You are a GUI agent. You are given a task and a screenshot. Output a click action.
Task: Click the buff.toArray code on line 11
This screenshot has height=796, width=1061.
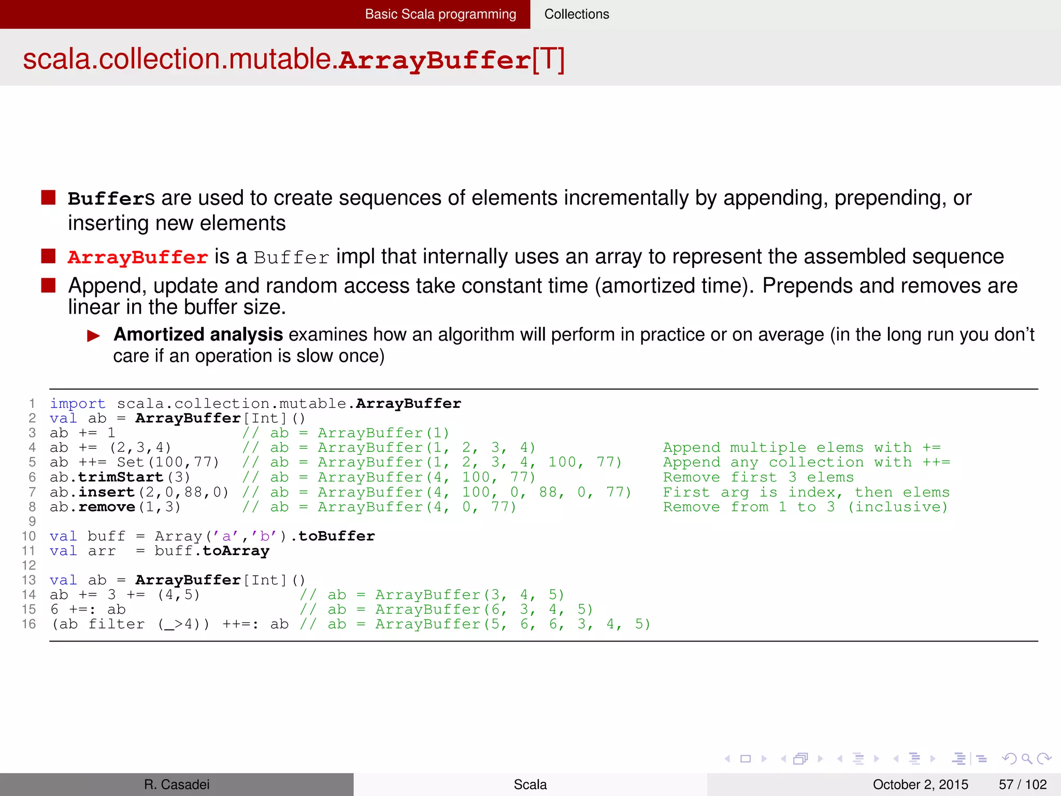point(212,550)
